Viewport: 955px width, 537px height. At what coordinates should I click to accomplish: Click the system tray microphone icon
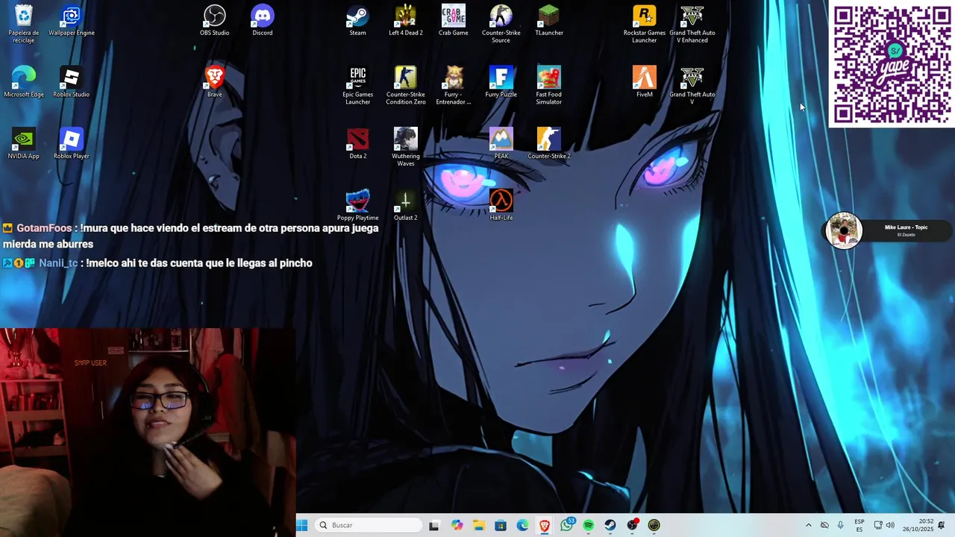(841, 525)
